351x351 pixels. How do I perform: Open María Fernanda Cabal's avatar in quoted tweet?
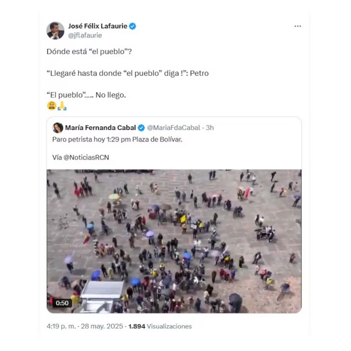pos(58,128)
